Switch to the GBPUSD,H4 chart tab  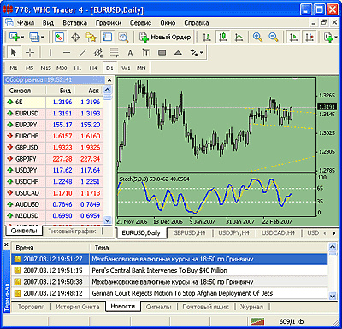[x=189, y=232]
